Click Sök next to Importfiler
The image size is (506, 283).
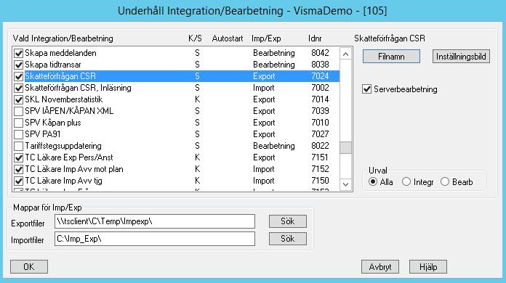(287, 239)
